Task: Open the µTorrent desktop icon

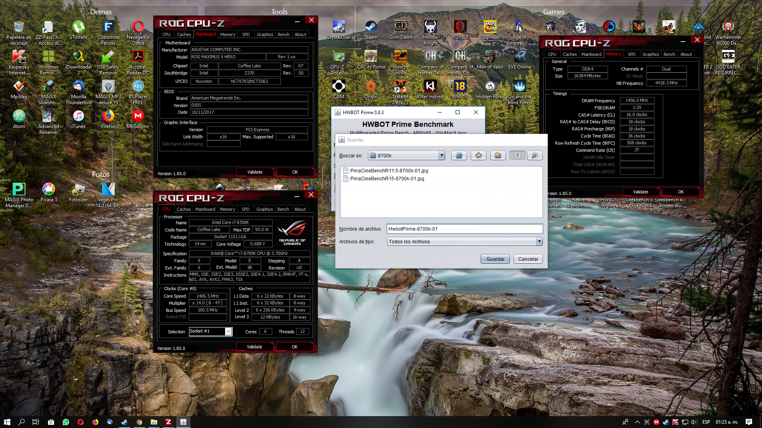Action: [78, 31]
